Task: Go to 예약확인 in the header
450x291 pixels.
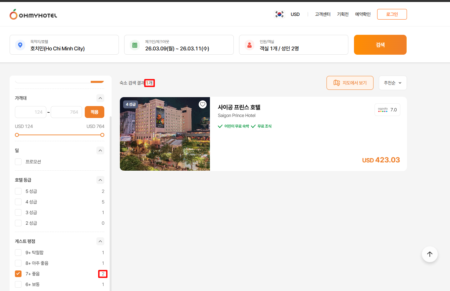Action: [x=363, y=14]
